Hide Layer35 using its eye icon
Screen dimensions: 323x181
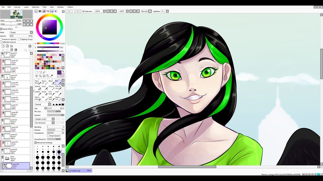pyautogui.click(x=3, y=61)
